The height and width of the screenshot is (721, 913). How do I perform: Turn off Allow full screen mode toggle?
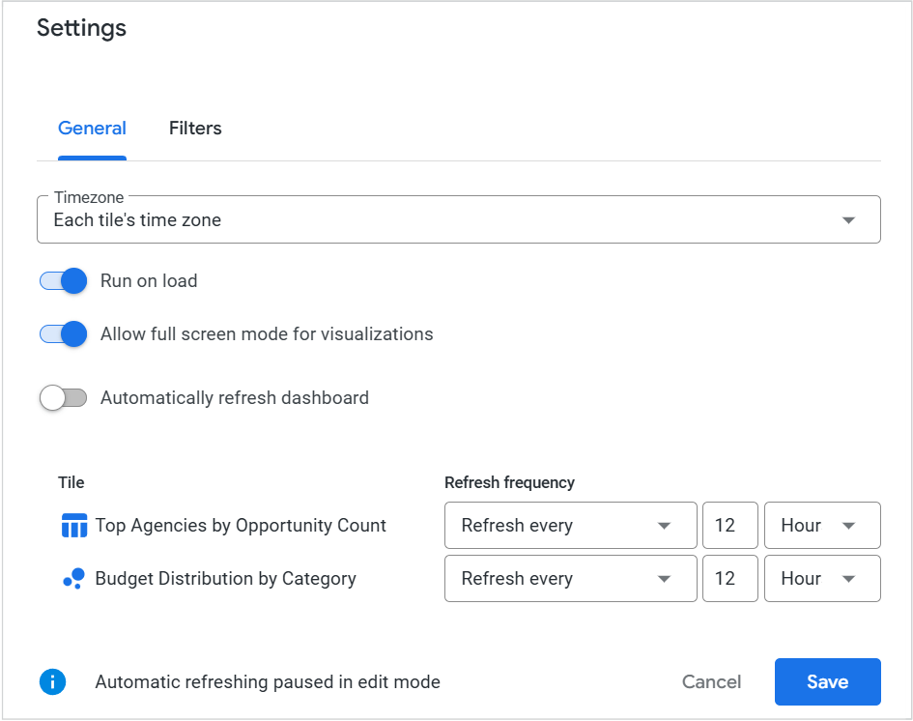click(x=64, y=334)
